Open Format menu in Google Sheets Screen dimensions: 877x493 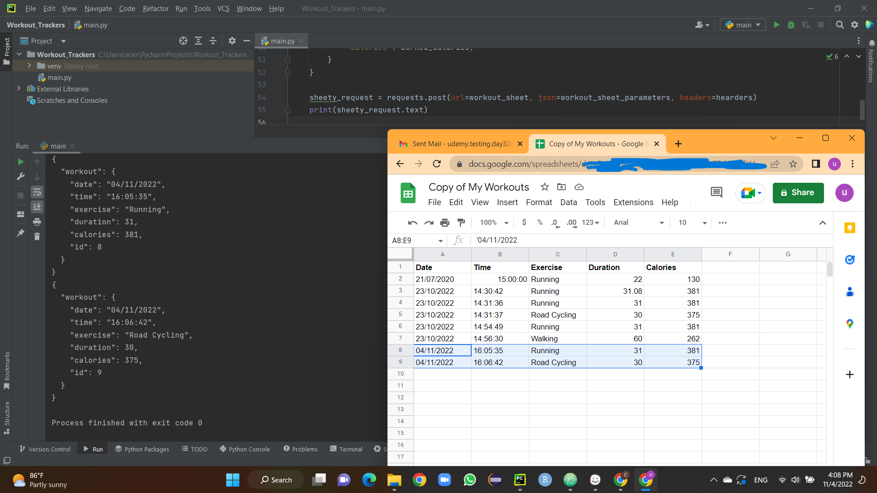539,202
